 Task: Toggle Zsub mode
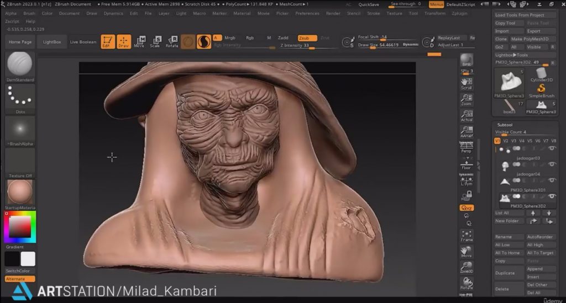pyautogui.click(x=307, y=38)
